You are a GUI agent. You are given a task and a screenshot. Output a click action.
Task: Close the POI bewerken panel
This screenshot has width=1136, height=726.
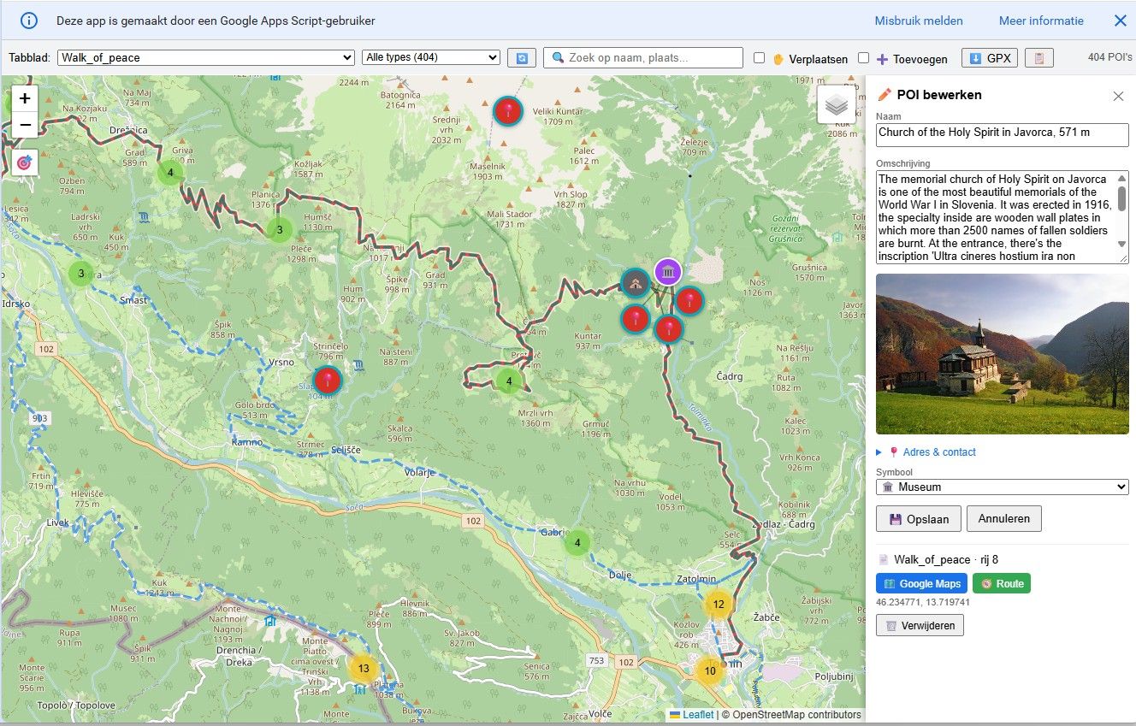pos(1118,96)
